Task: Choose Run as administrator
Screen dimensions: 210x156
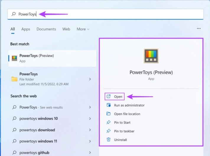Action: pos(129,105)
